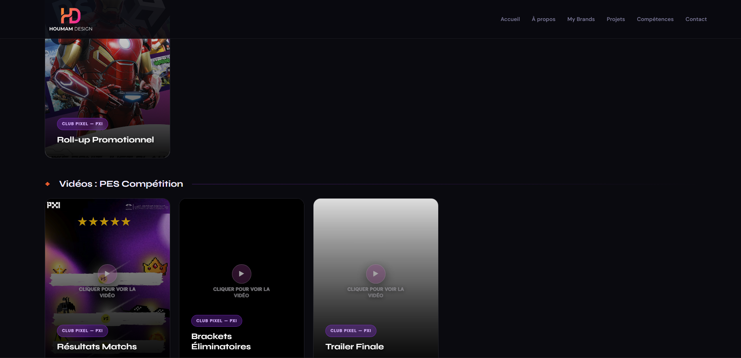Play the Brackets Éliminatoires video
Image resolution: width=741 pixels, height=358 pixels.
point(241,274)
